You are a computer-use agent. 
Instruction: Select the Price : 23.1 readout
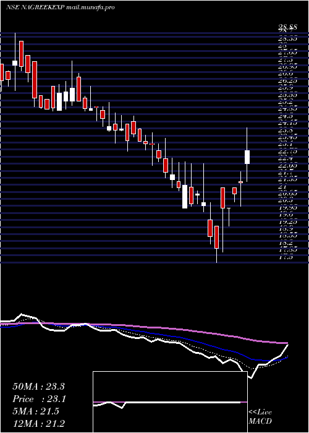pos(39,399)
